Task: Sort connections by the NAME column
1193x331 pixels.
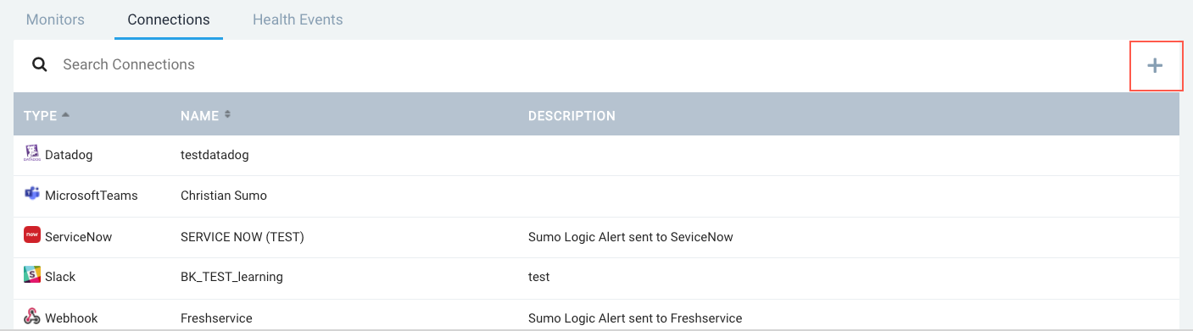Action: 205,115
